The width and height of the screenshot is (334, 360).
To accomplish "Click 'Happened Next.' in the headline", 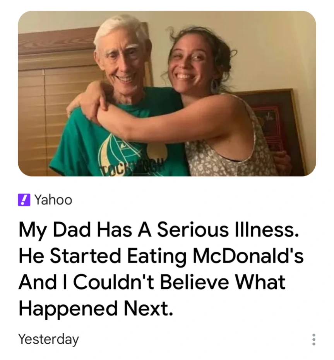I will click(95, 309).
